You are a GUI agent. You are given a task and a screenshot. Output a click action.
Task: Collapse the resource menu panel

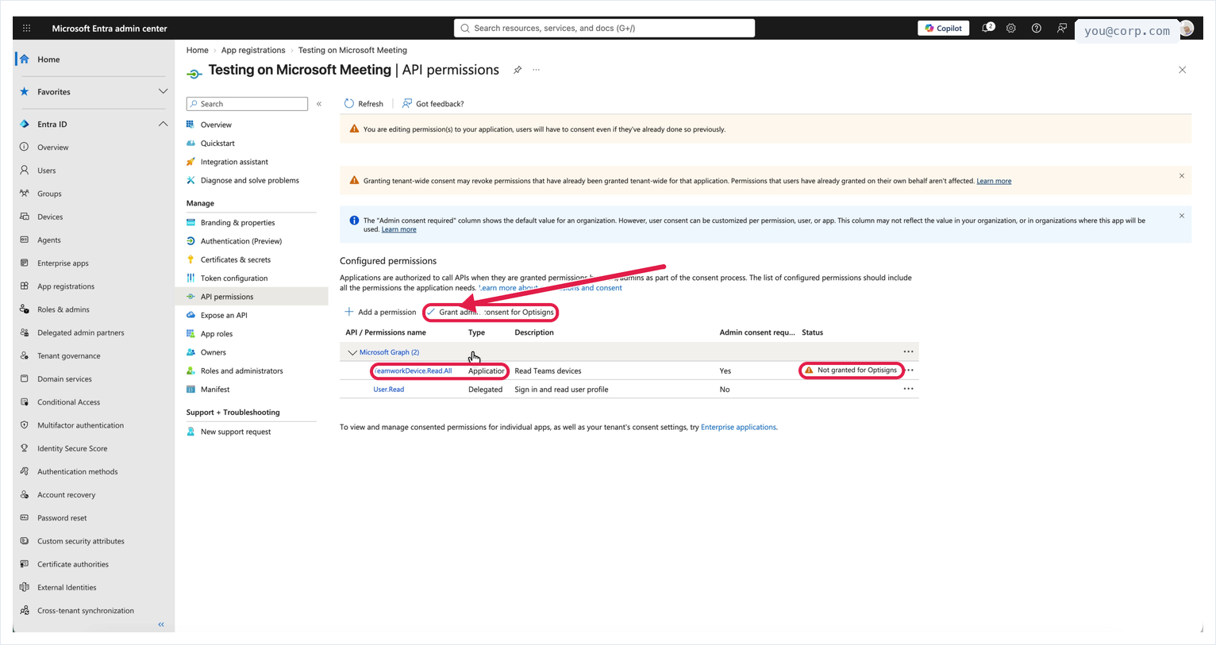click(x=319, y=104)
